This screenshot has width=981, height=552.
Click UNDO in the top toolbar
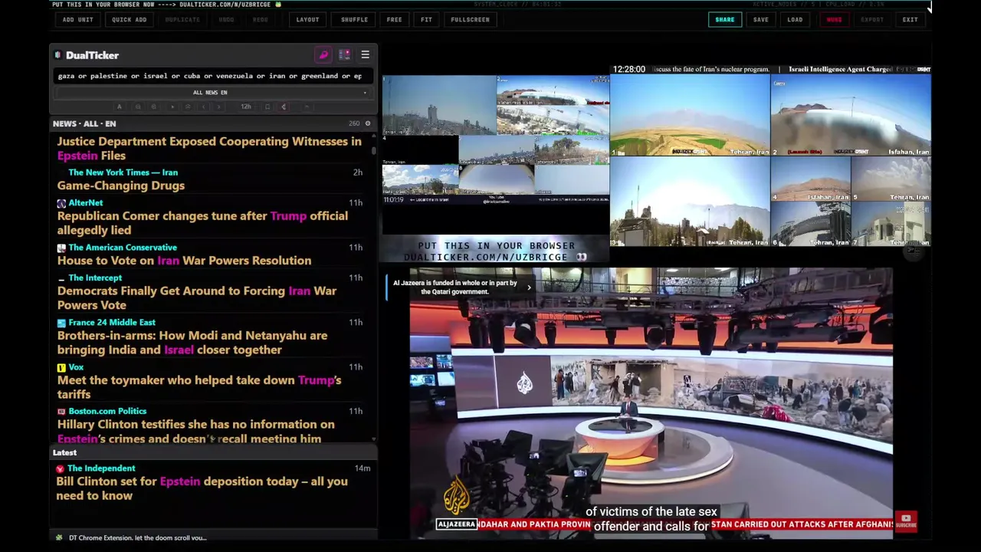point(226,20)
